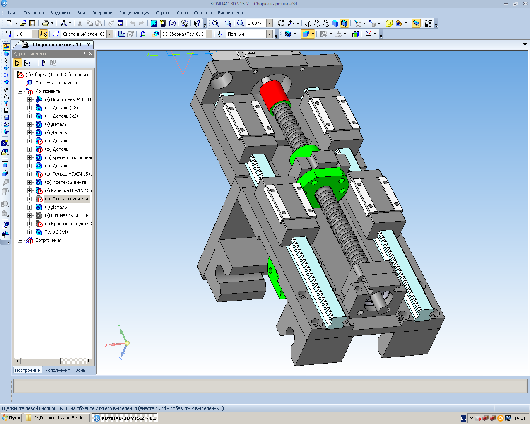The image size is (530, 424).
Task: Open the caliper measurement panel in sidebar
Action: 6,96
